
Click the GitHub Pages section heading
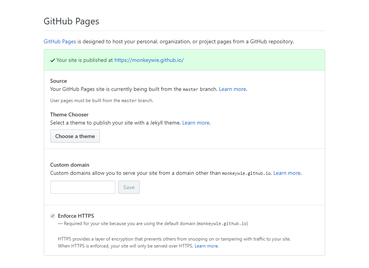point(71,21)
